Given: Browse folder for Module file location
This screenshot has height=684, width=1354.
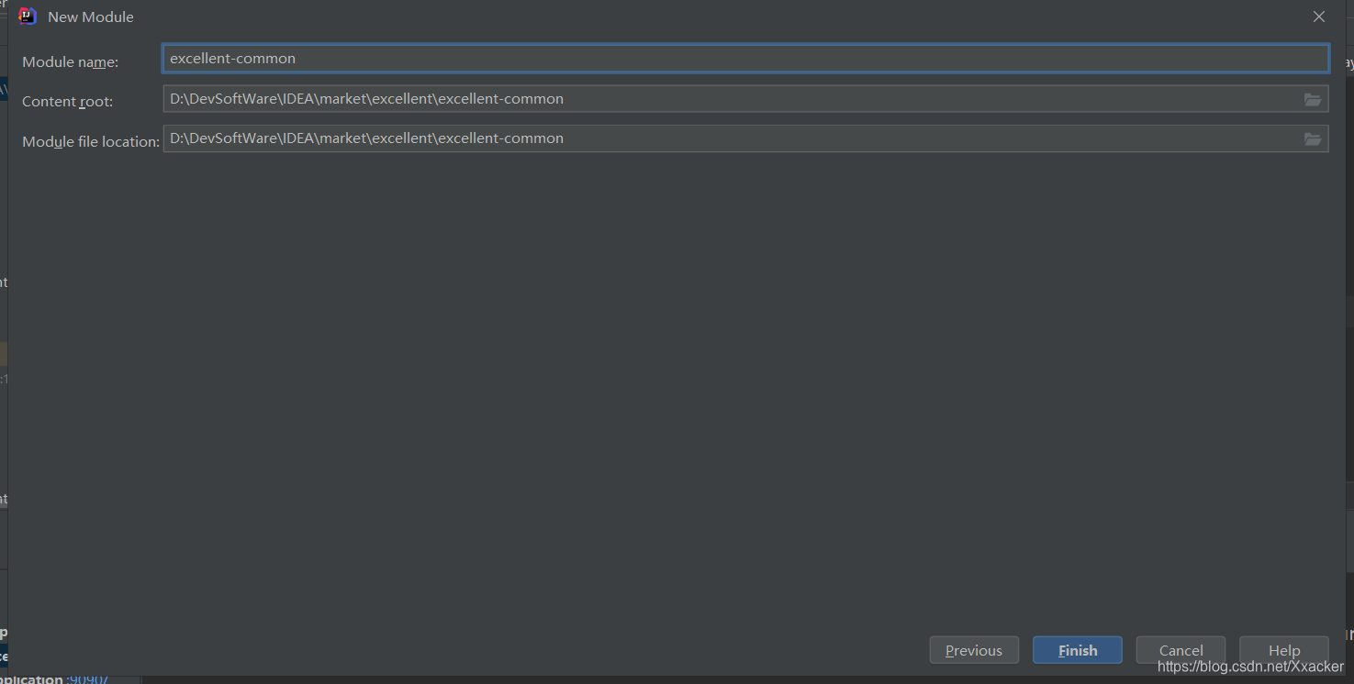Looking at the screenshot, I should 1314,138.
